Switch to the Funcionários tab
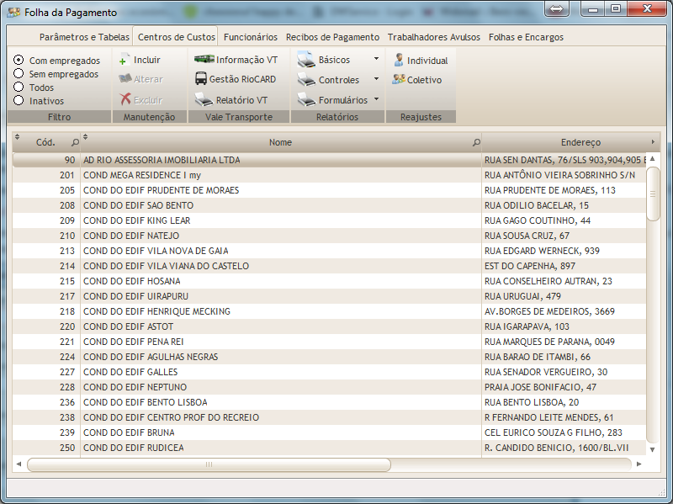 click(250, 37)
